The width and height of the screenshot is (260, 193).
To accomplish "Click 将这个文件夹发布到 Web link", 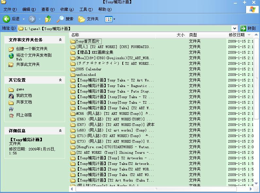I will [x=34, y=57].
